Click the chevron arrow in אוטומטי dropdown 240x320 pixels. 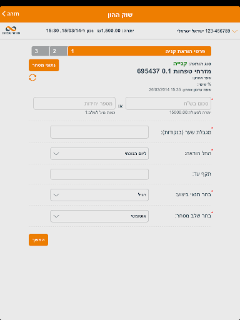[56, 216]
